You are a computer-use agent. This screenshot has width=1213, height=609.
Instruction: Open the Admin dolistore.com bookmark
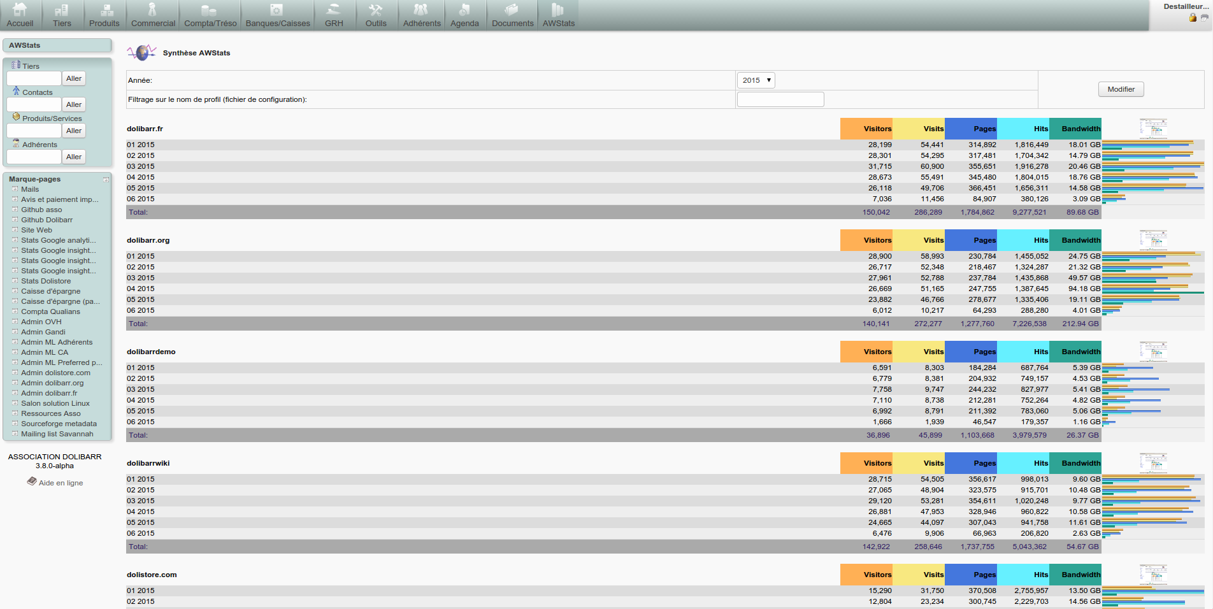pos(56,373)
